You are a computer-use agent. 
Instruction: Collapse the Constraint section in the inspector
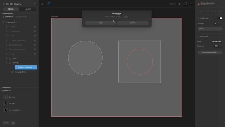198,18
